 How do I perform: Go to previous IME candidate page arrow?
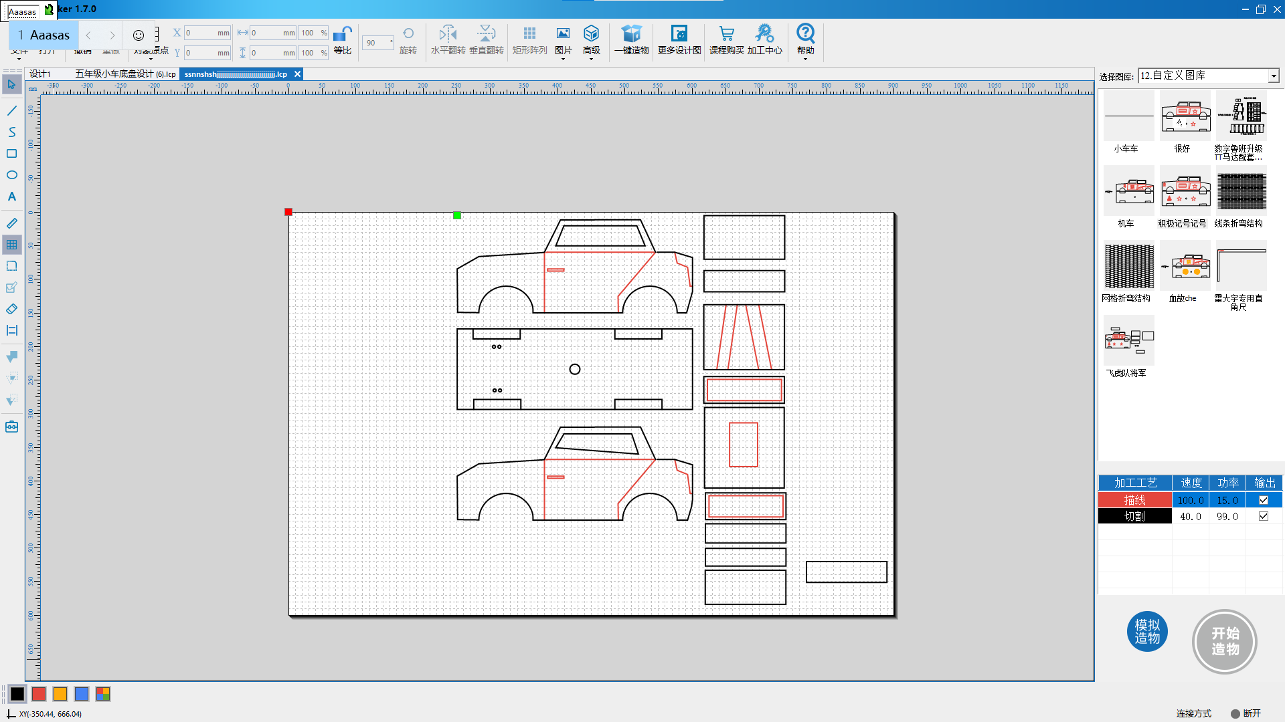tap(88, 35)
